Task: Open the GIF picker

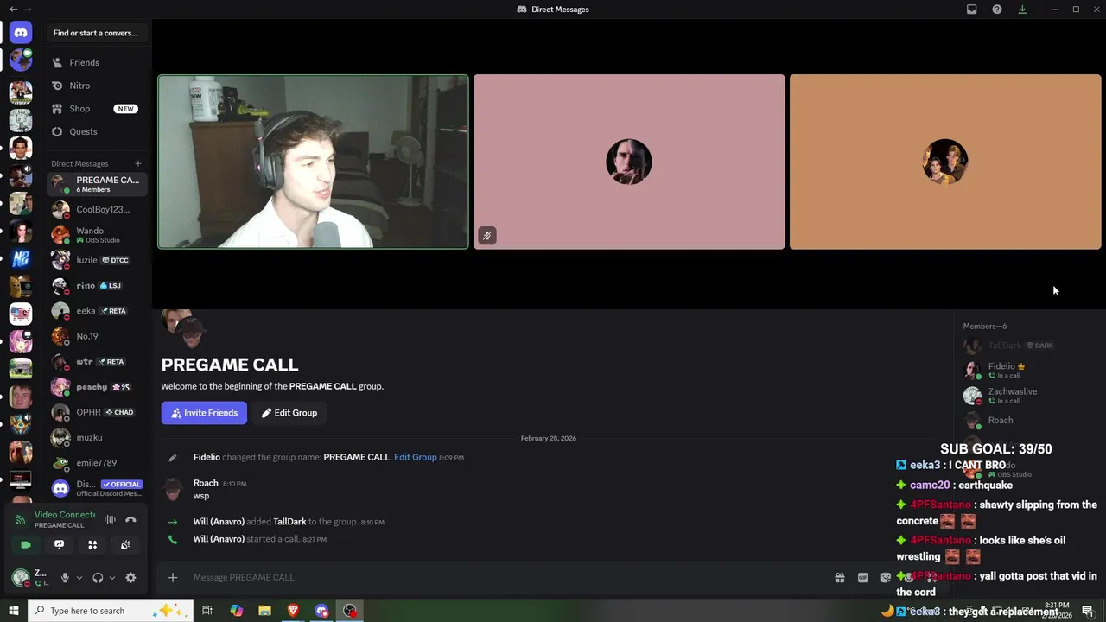Action: [x=862, y=577]
